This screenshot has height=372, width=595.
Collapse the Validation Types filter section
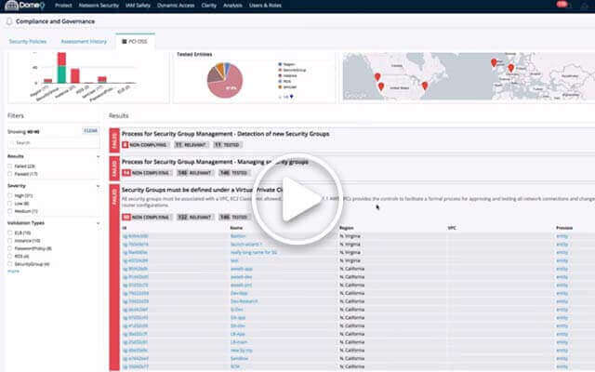(98, 223)
